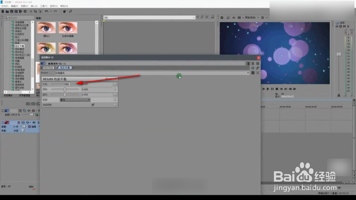The image size is (356, 200).
Task: Click the Cut scissors icon in main toolbar
Action: click(x=31, y=11)
